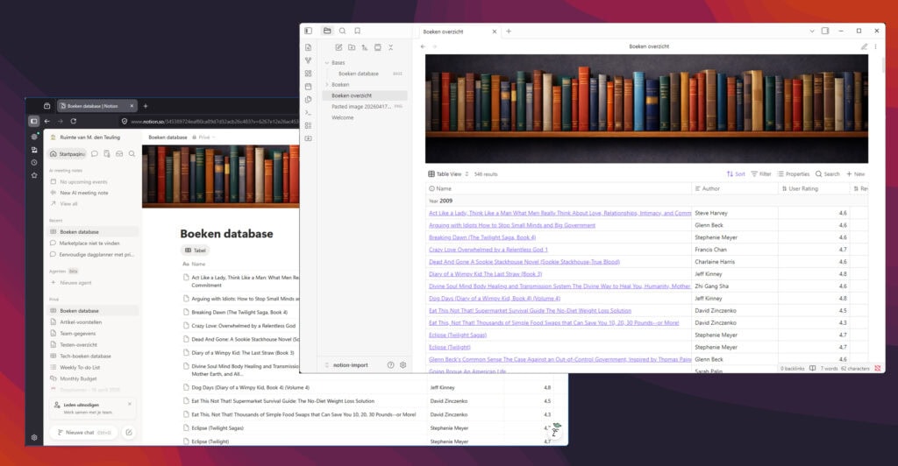Open the Table View selector in Obsidian's base
898x466 pixels.
(x=448, y=173)
